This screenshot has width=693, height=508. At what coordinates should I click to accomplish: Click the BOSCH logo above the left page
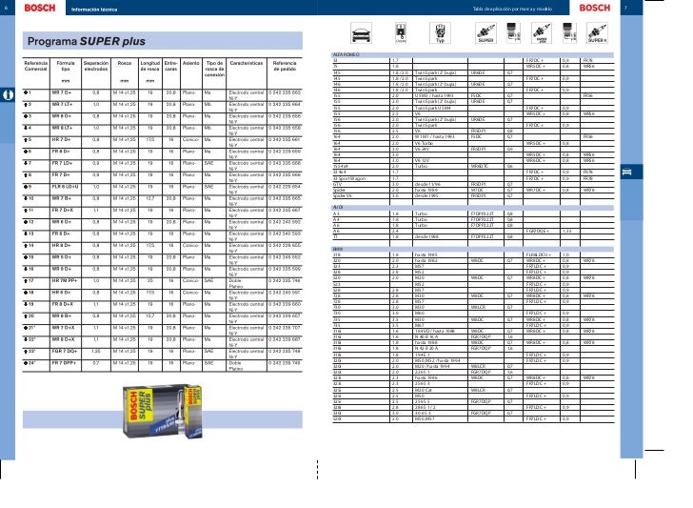tap(40, 8)
